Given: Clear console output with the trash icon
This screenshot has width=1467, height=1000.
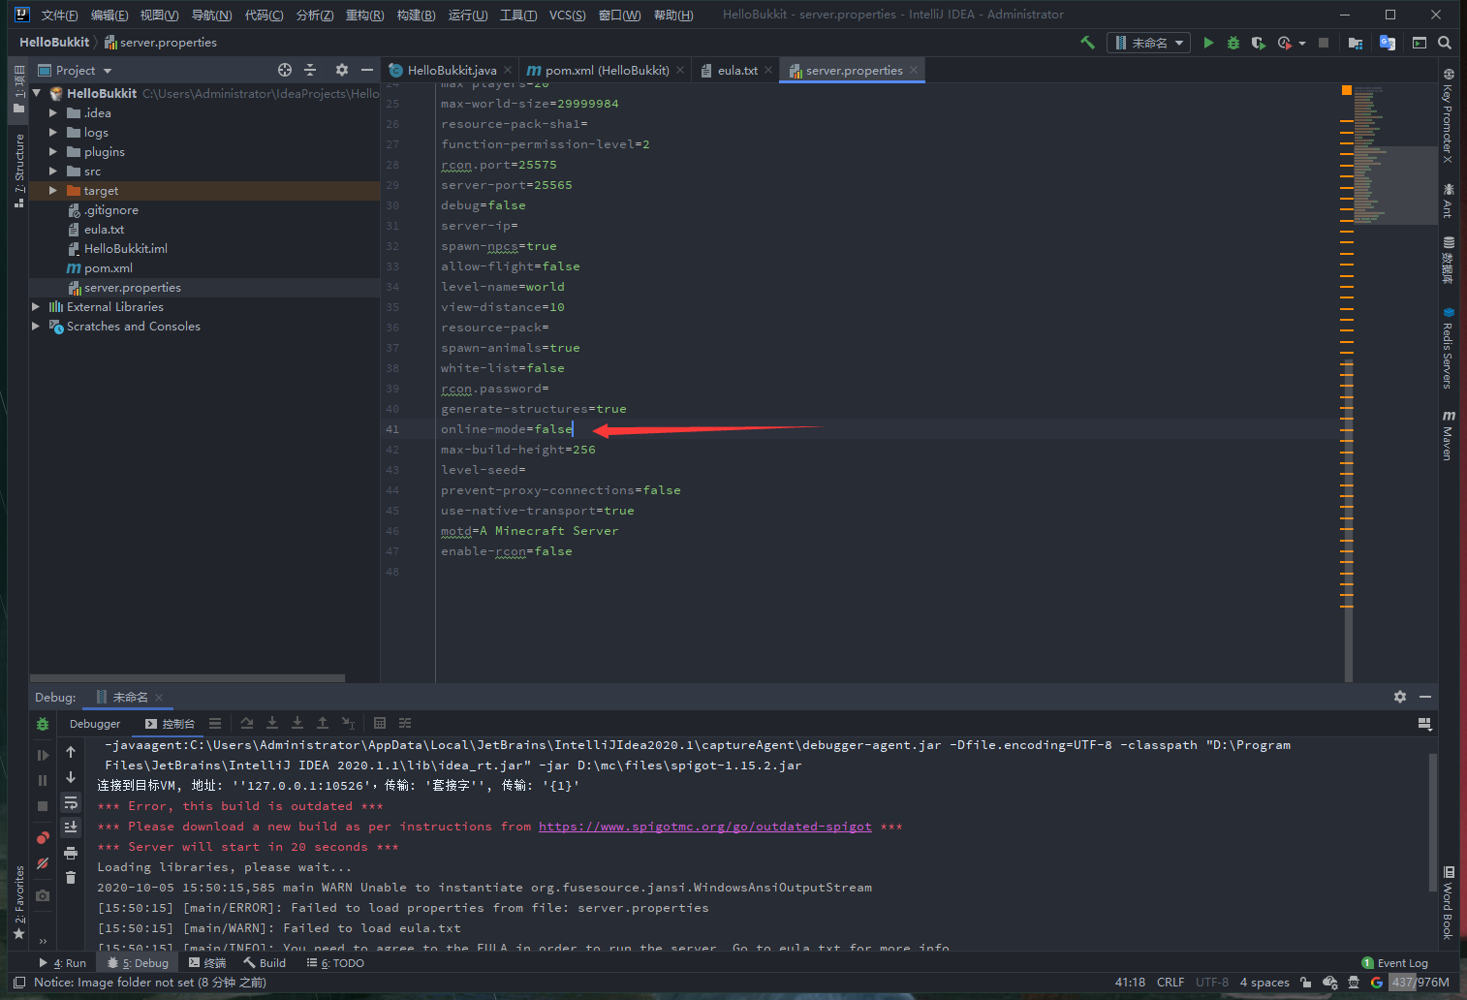Looking at the screenshot, I should pos(71,878).
